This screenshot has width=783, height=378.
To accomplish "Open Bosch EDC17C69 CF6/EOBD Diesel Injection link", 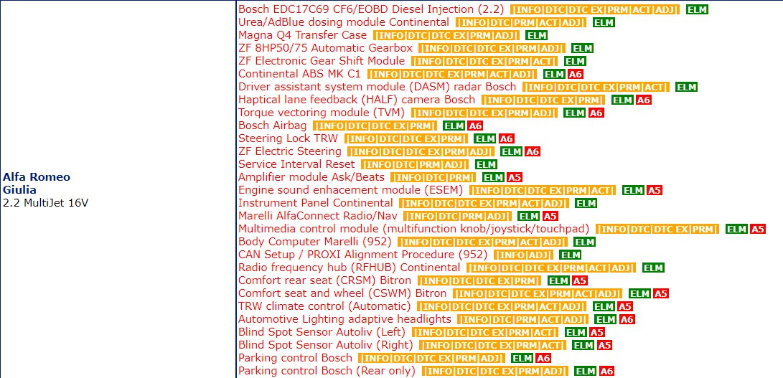I will point(371,9).
